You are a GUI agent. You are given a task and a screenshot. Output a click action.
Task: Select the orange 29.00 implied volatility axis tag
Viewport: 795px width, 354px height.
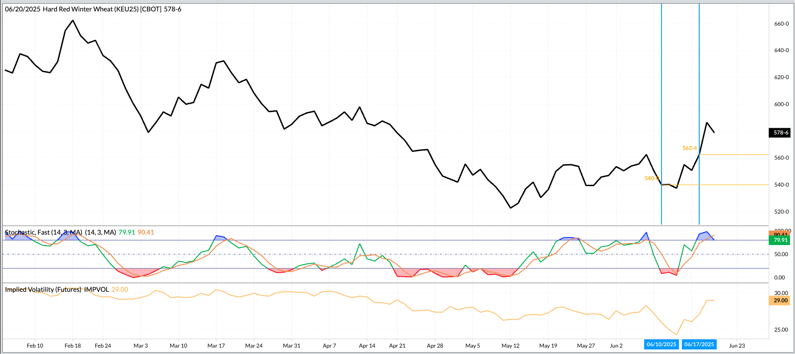click(x=780, y=300)
